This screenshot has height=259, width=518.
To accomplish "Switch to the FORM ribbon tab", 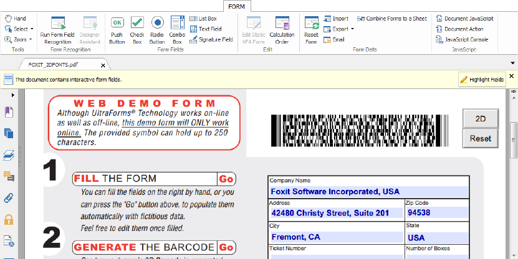I will (236, 6).
